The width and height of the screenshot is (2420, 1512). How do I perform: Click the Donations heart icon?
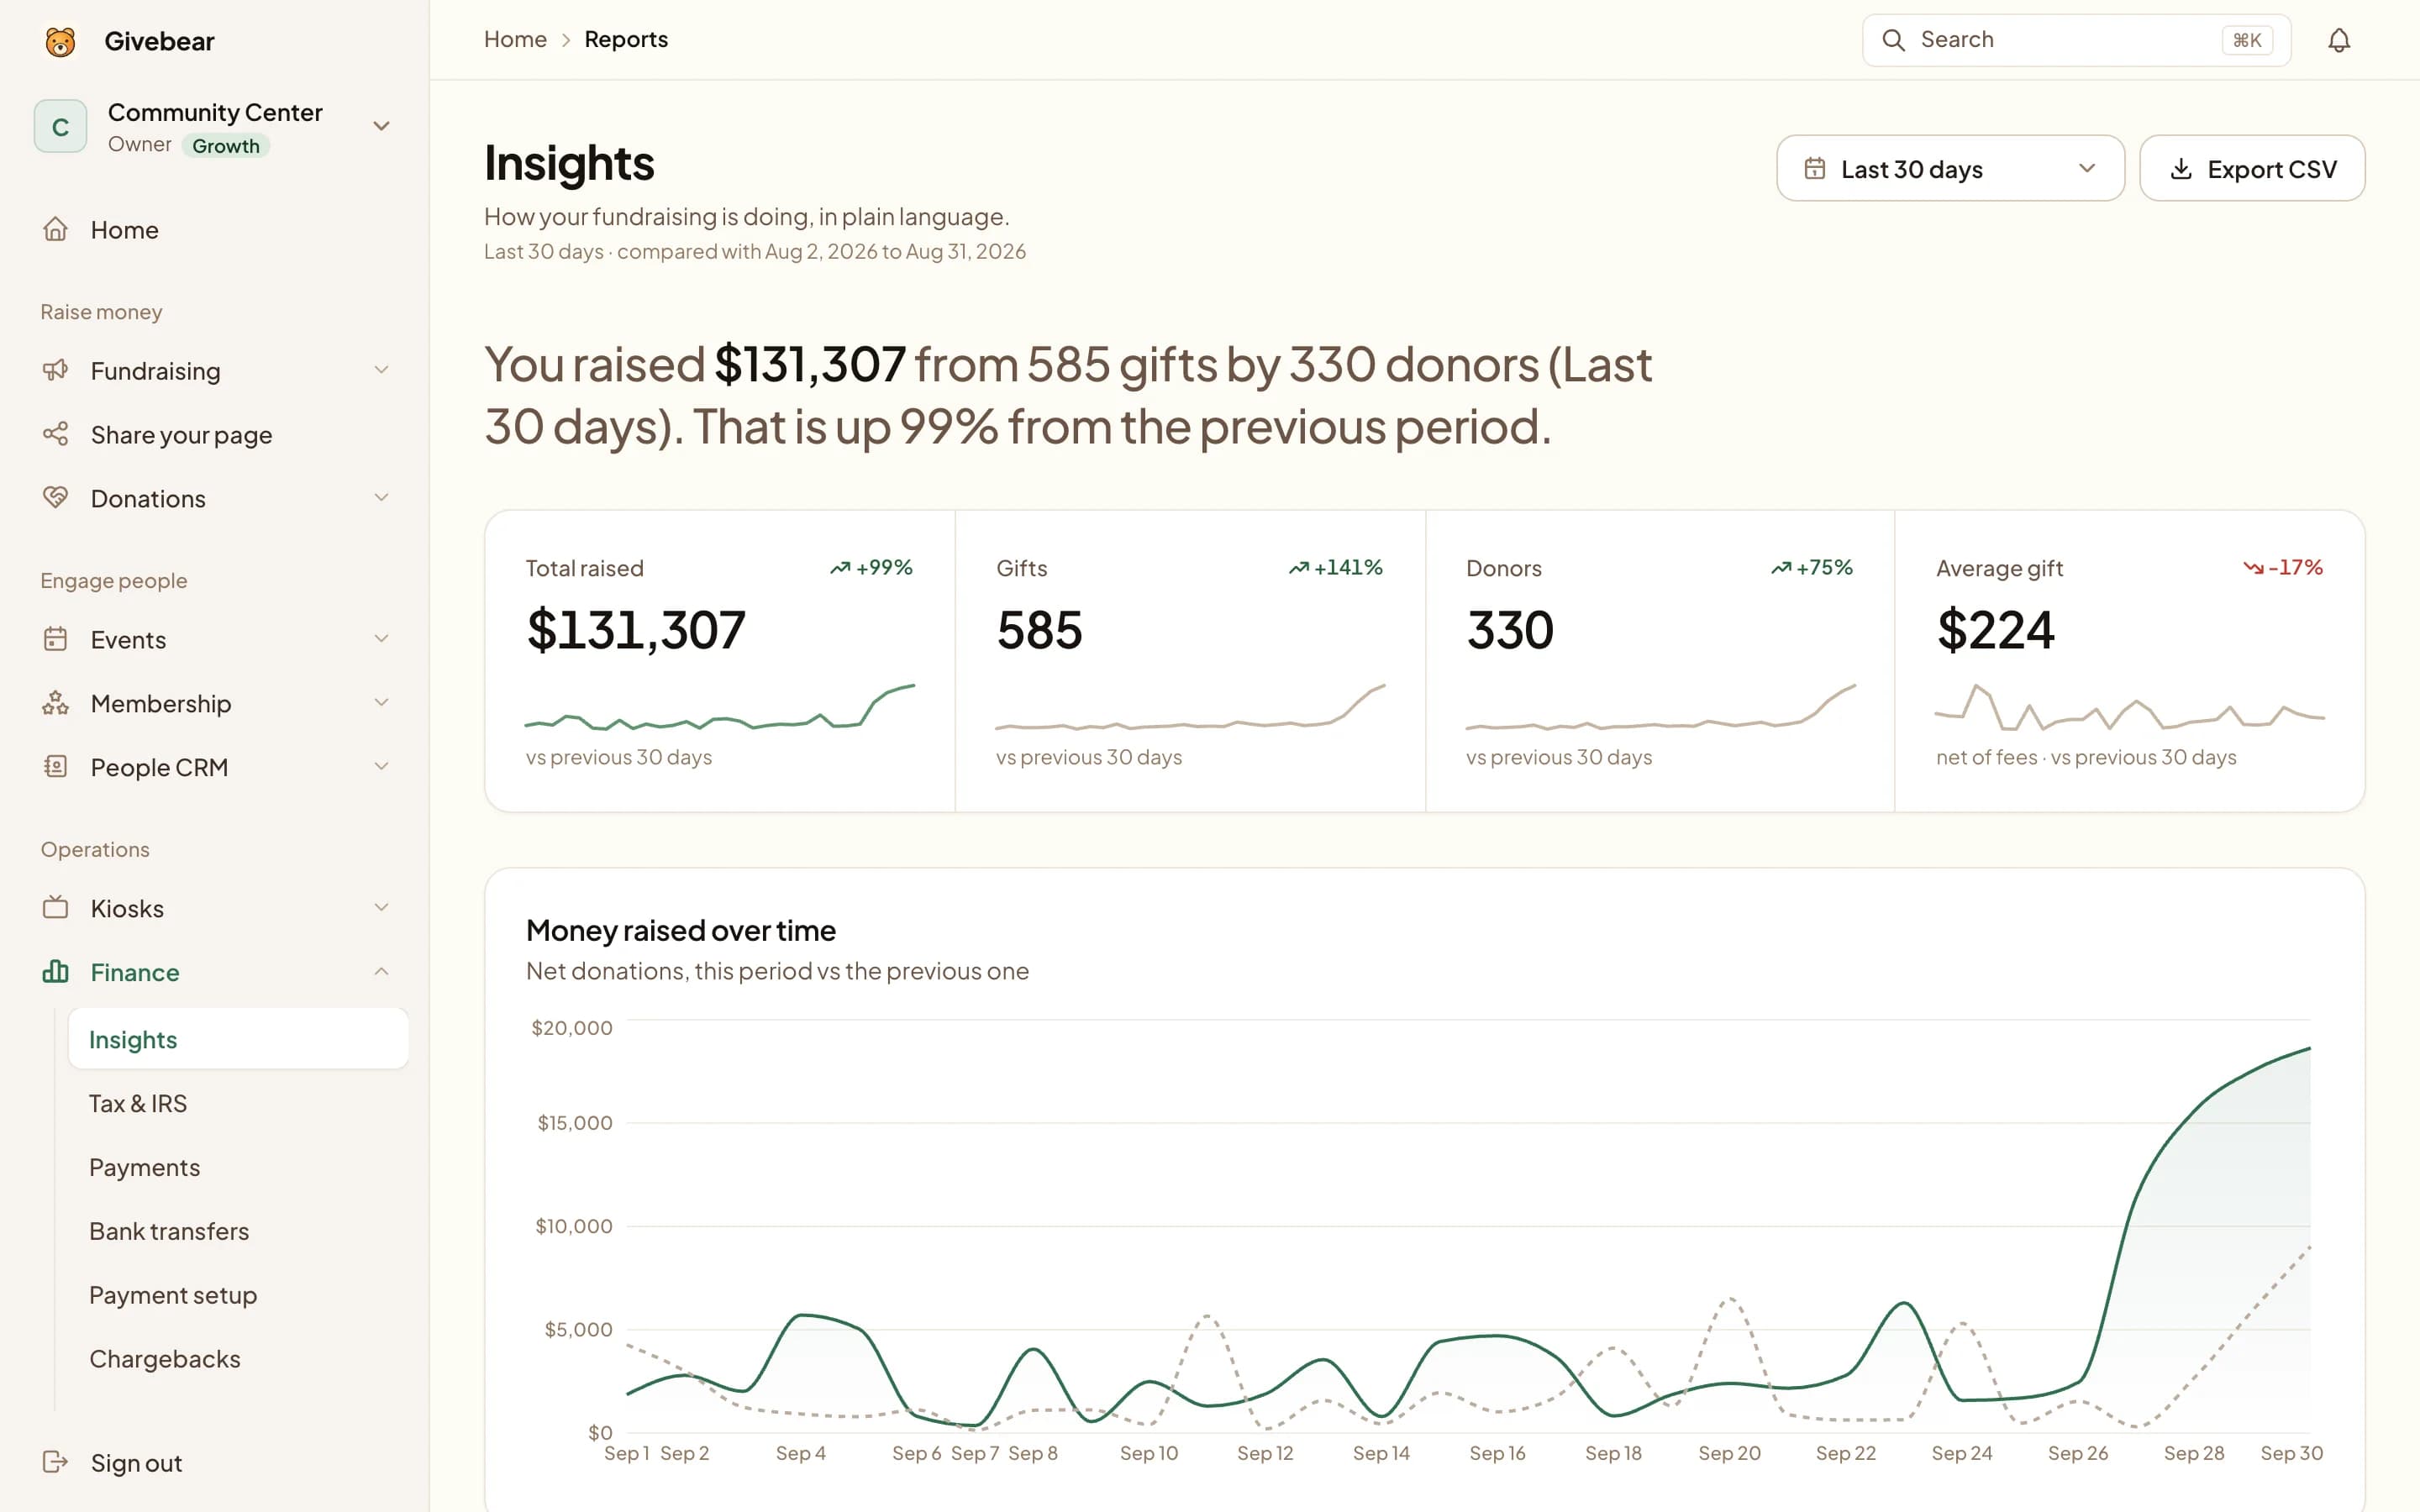point(55,497)
